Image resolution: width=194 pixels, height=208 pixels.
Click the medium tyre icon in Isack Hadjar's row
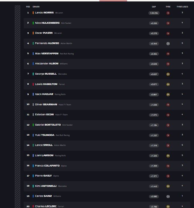point(168,94)
